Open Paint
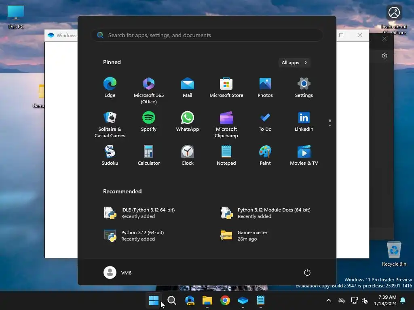 (265, 155)
